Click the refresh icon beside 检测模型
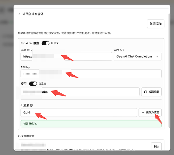The image size is (174, 155). 146,92
